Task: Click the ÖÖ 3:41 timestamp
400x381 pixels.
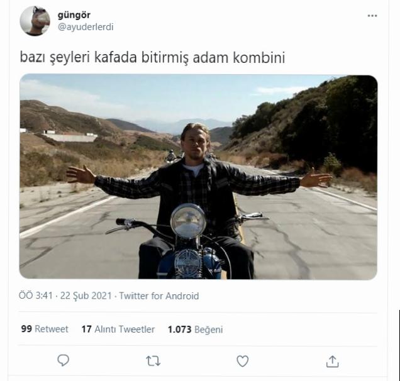Action: (36, 295)
